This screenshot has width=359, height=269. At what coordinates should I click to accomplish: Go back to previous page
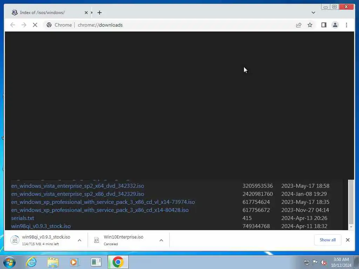click(13, 25)
